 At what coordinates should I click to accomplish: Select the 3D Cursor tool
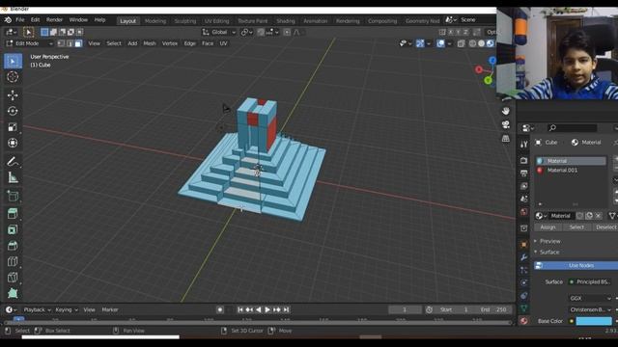(x=13, y=77)
